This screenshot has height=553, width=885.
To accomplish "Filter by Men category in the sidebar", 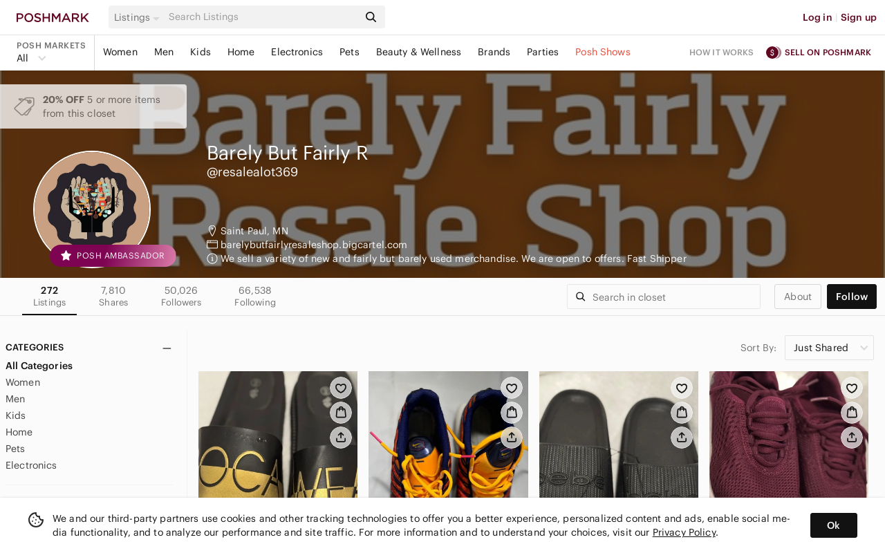I will [x=15, y=399].
